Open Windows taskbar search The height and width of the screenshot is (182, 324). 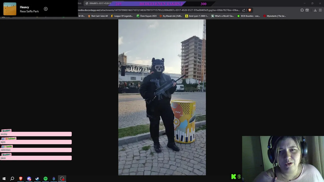coord(12,179)
